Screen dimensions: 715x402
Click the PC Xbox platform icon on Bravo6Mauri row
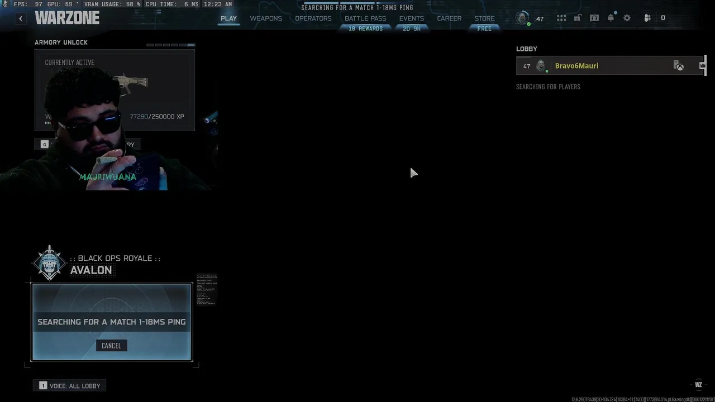point(678,66)
